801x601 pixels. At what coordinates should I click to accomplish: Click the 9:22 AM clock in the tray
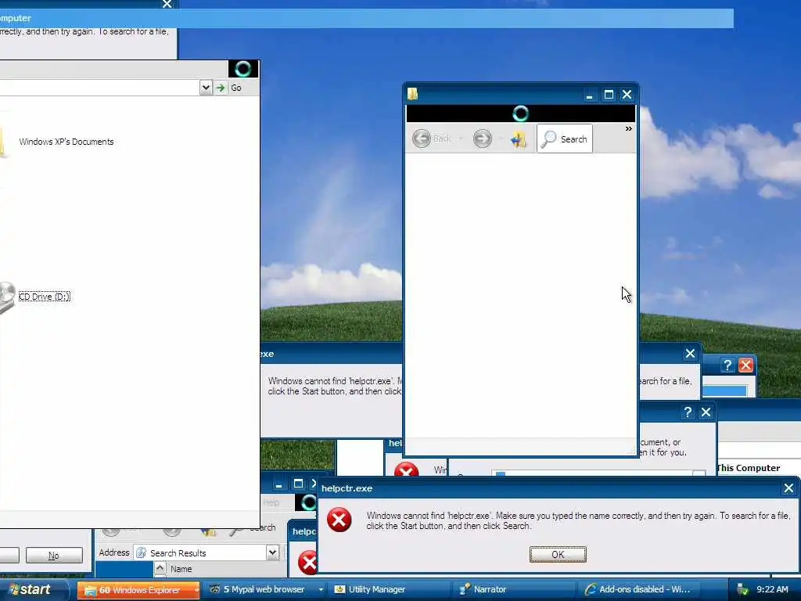(772, 589)
